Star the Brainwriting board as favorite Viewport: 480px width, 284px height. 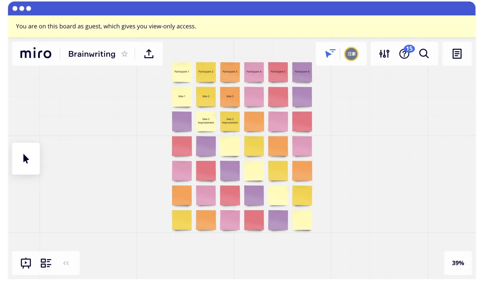pyautogui.click(x=124, y=54)
